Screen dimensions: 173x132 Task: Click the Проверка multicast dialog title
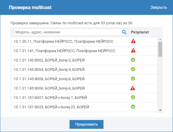[30, 8]
